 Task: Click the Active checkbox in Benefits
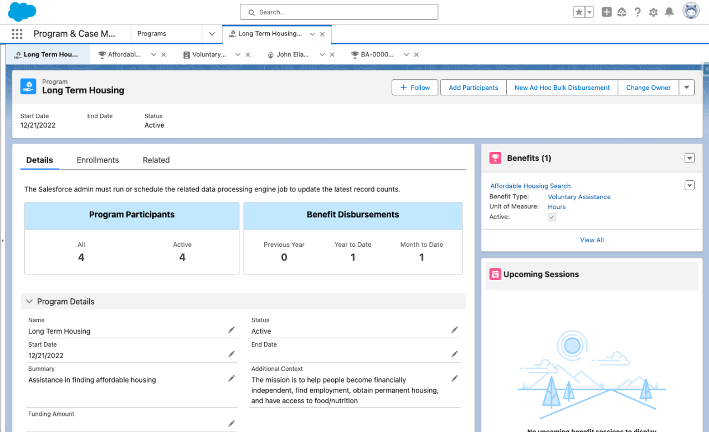(552, 217)
